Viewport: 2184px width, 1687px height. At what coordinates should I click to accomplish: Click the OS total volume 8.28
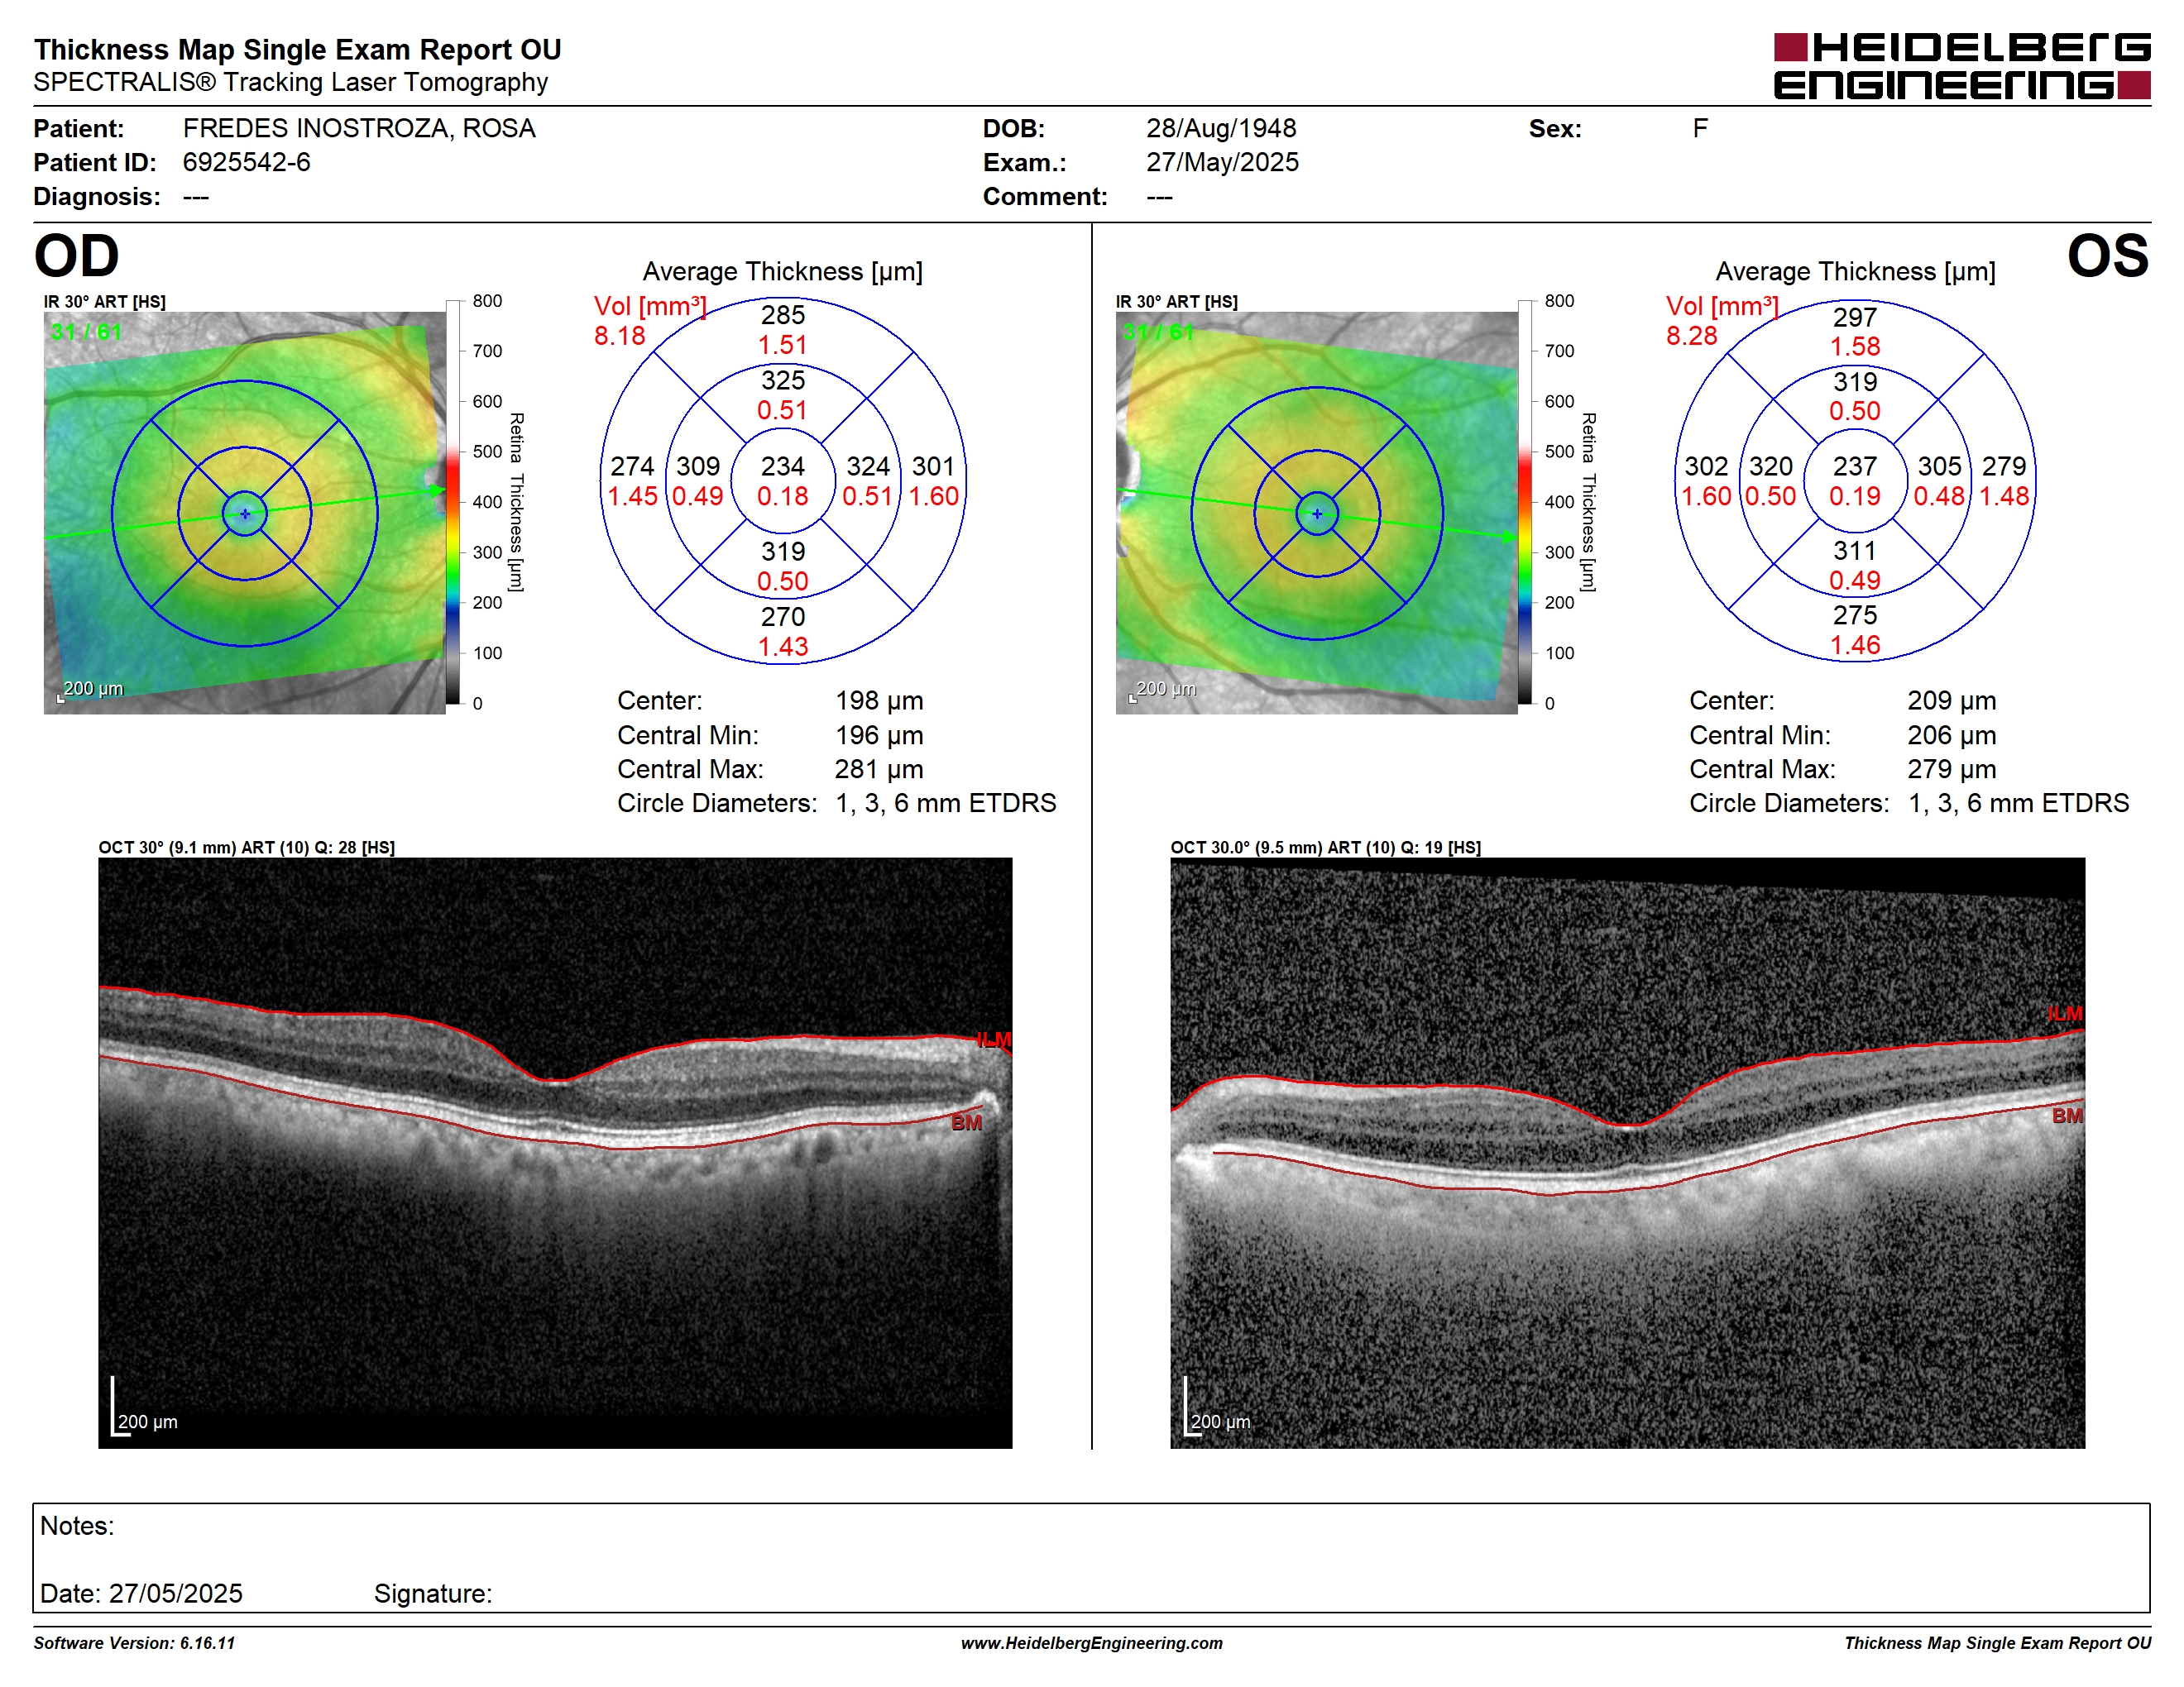coord(1692,336)
